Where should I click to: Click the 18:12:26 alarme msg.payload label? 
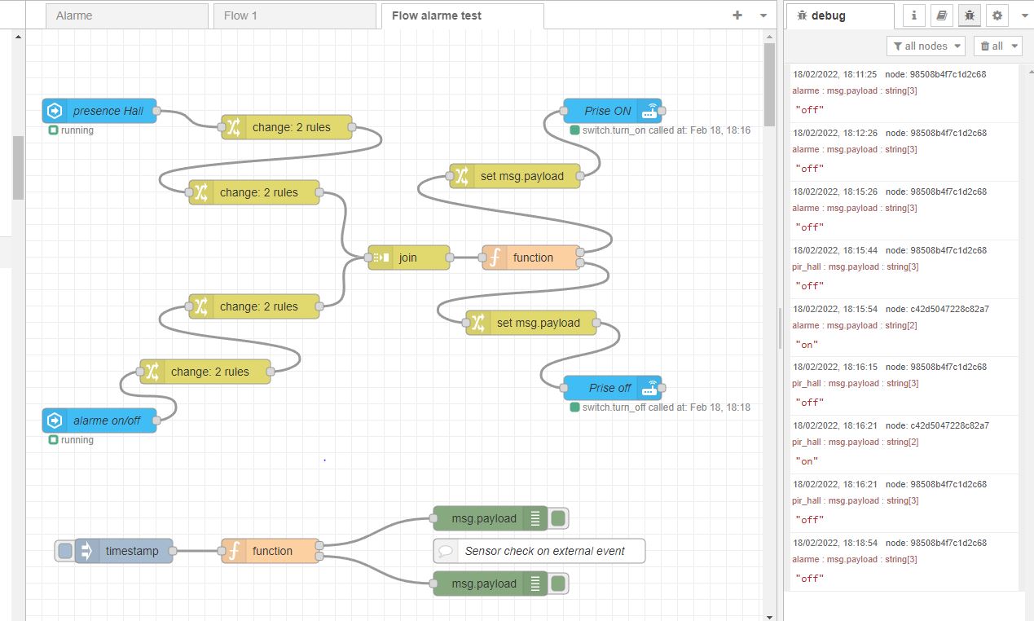pos(855,149)
